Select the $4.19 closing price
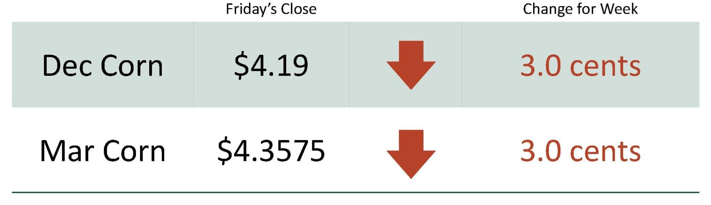The height and width of the screenshot is (205, 711). 271,66
